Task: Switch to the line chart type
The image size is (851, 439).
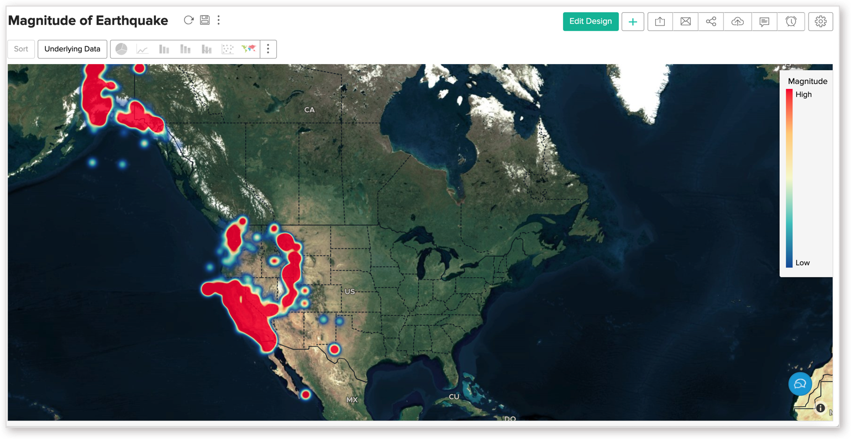Action: point(143,49)
